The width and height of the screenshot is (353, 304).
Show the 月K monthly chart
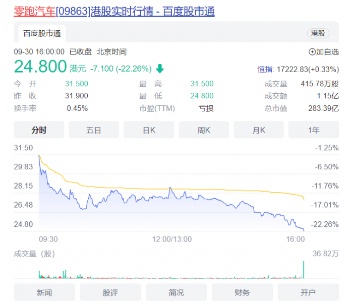259,130
